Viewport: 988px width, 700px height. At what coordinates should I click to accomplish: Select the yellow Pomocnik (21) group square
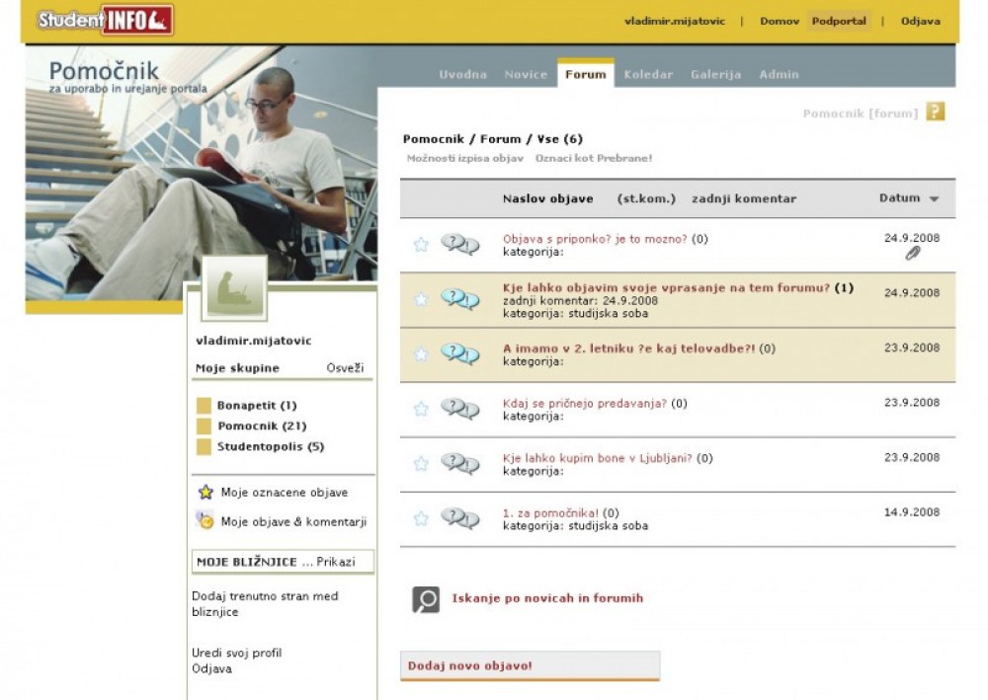(x=205, y=427)
